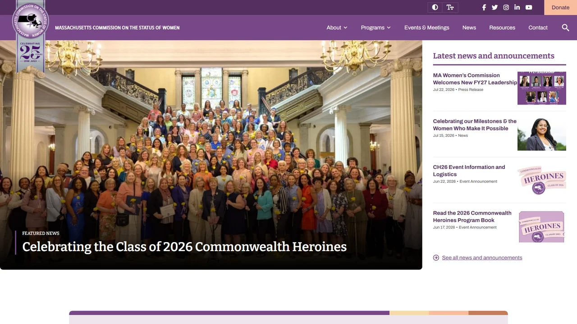The width and height of the screenshot is (577, 324).
Task: Open Celebrating our Milestones article link
Action: coord(475,125)
